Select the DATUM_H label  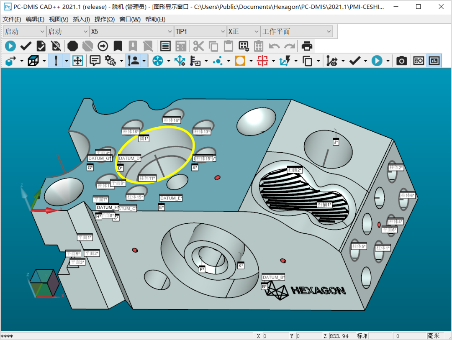point(108,207)
